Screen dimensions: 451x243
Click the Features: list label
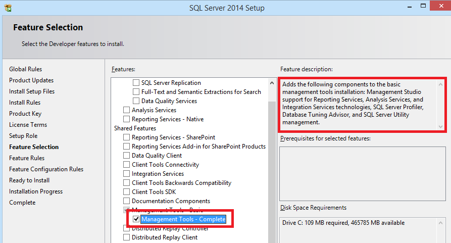tap(123, 69)
